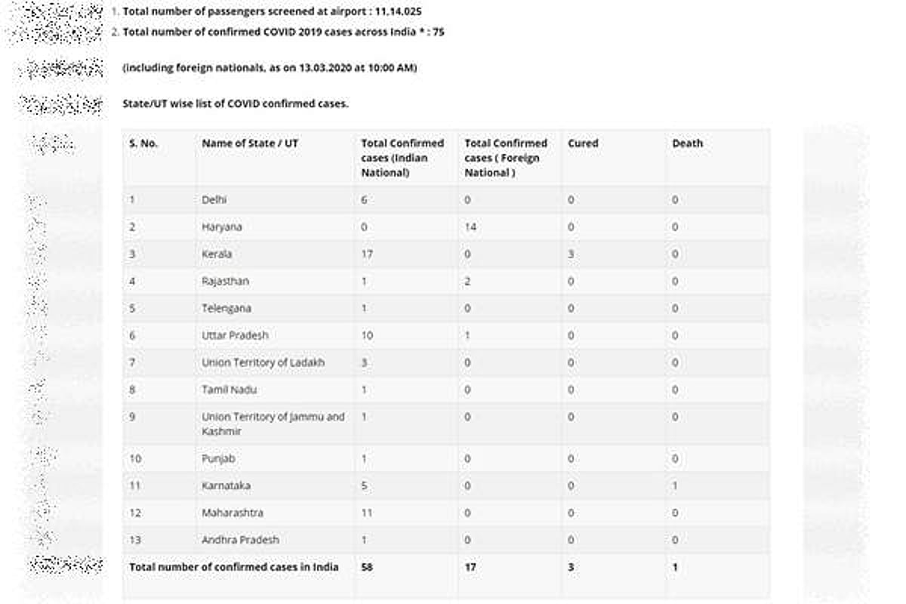Select the 'Cured' column header
The height and width of the screenshot is (604, 906).
tap(583, 143)
